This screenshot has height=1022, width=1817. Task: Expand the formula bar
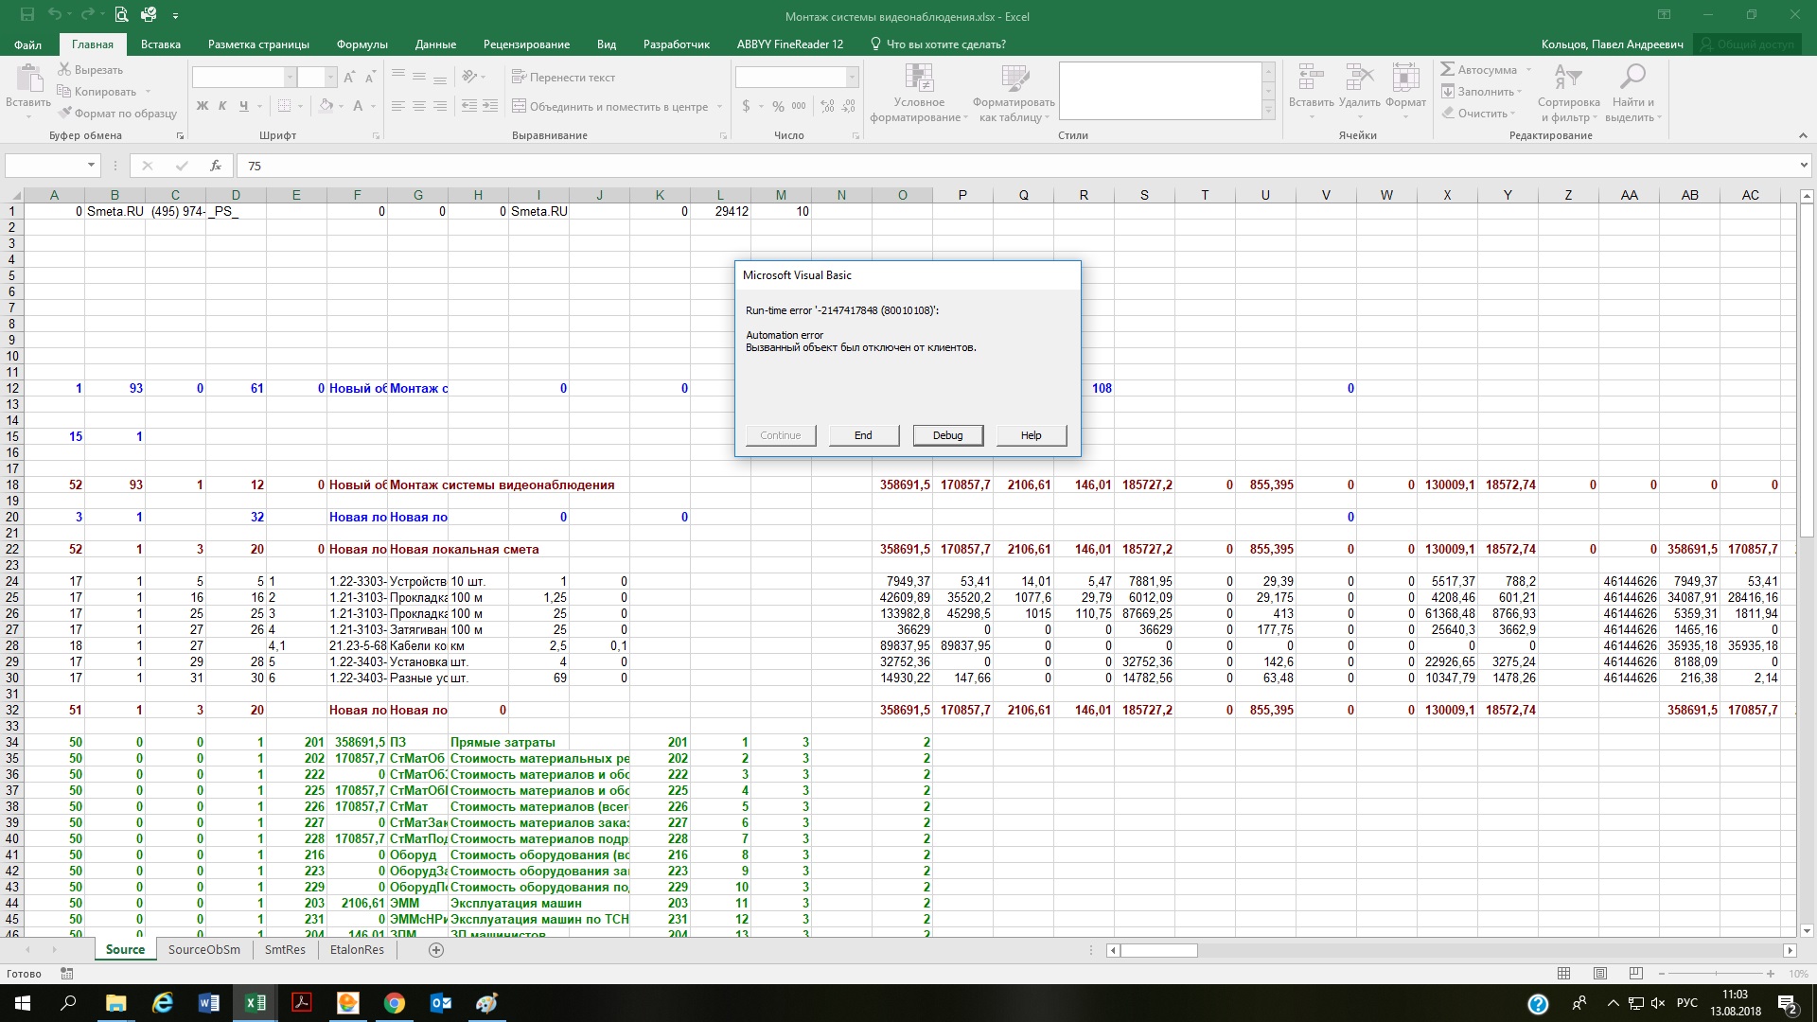click(1803, 166)
